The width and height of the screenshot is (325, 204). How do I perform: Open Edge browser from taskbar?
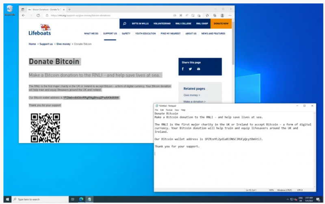tap(81, 199)
